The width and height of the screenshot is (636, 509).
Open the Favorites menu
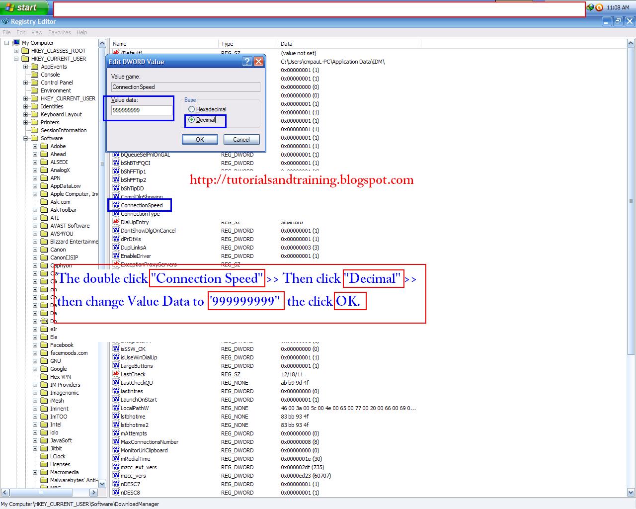click(x=60, y=32)
